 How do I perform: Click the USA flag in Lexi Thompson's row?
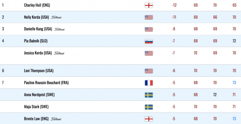coord(149,71)
